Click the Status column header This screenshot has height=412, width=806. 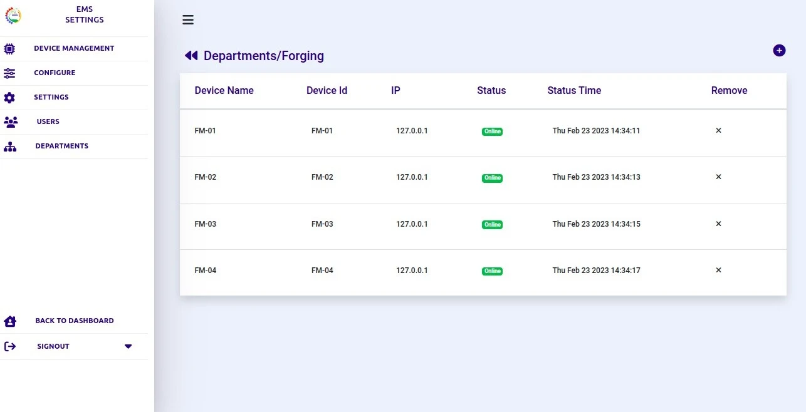click(x=491, y=90)
